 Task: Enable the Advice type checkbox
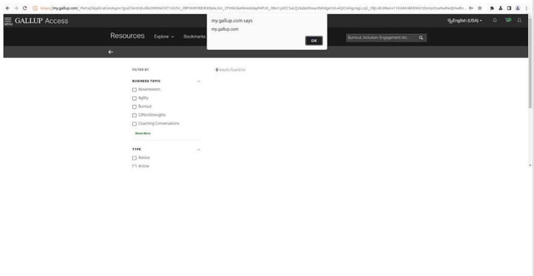[x=135, y=158]
